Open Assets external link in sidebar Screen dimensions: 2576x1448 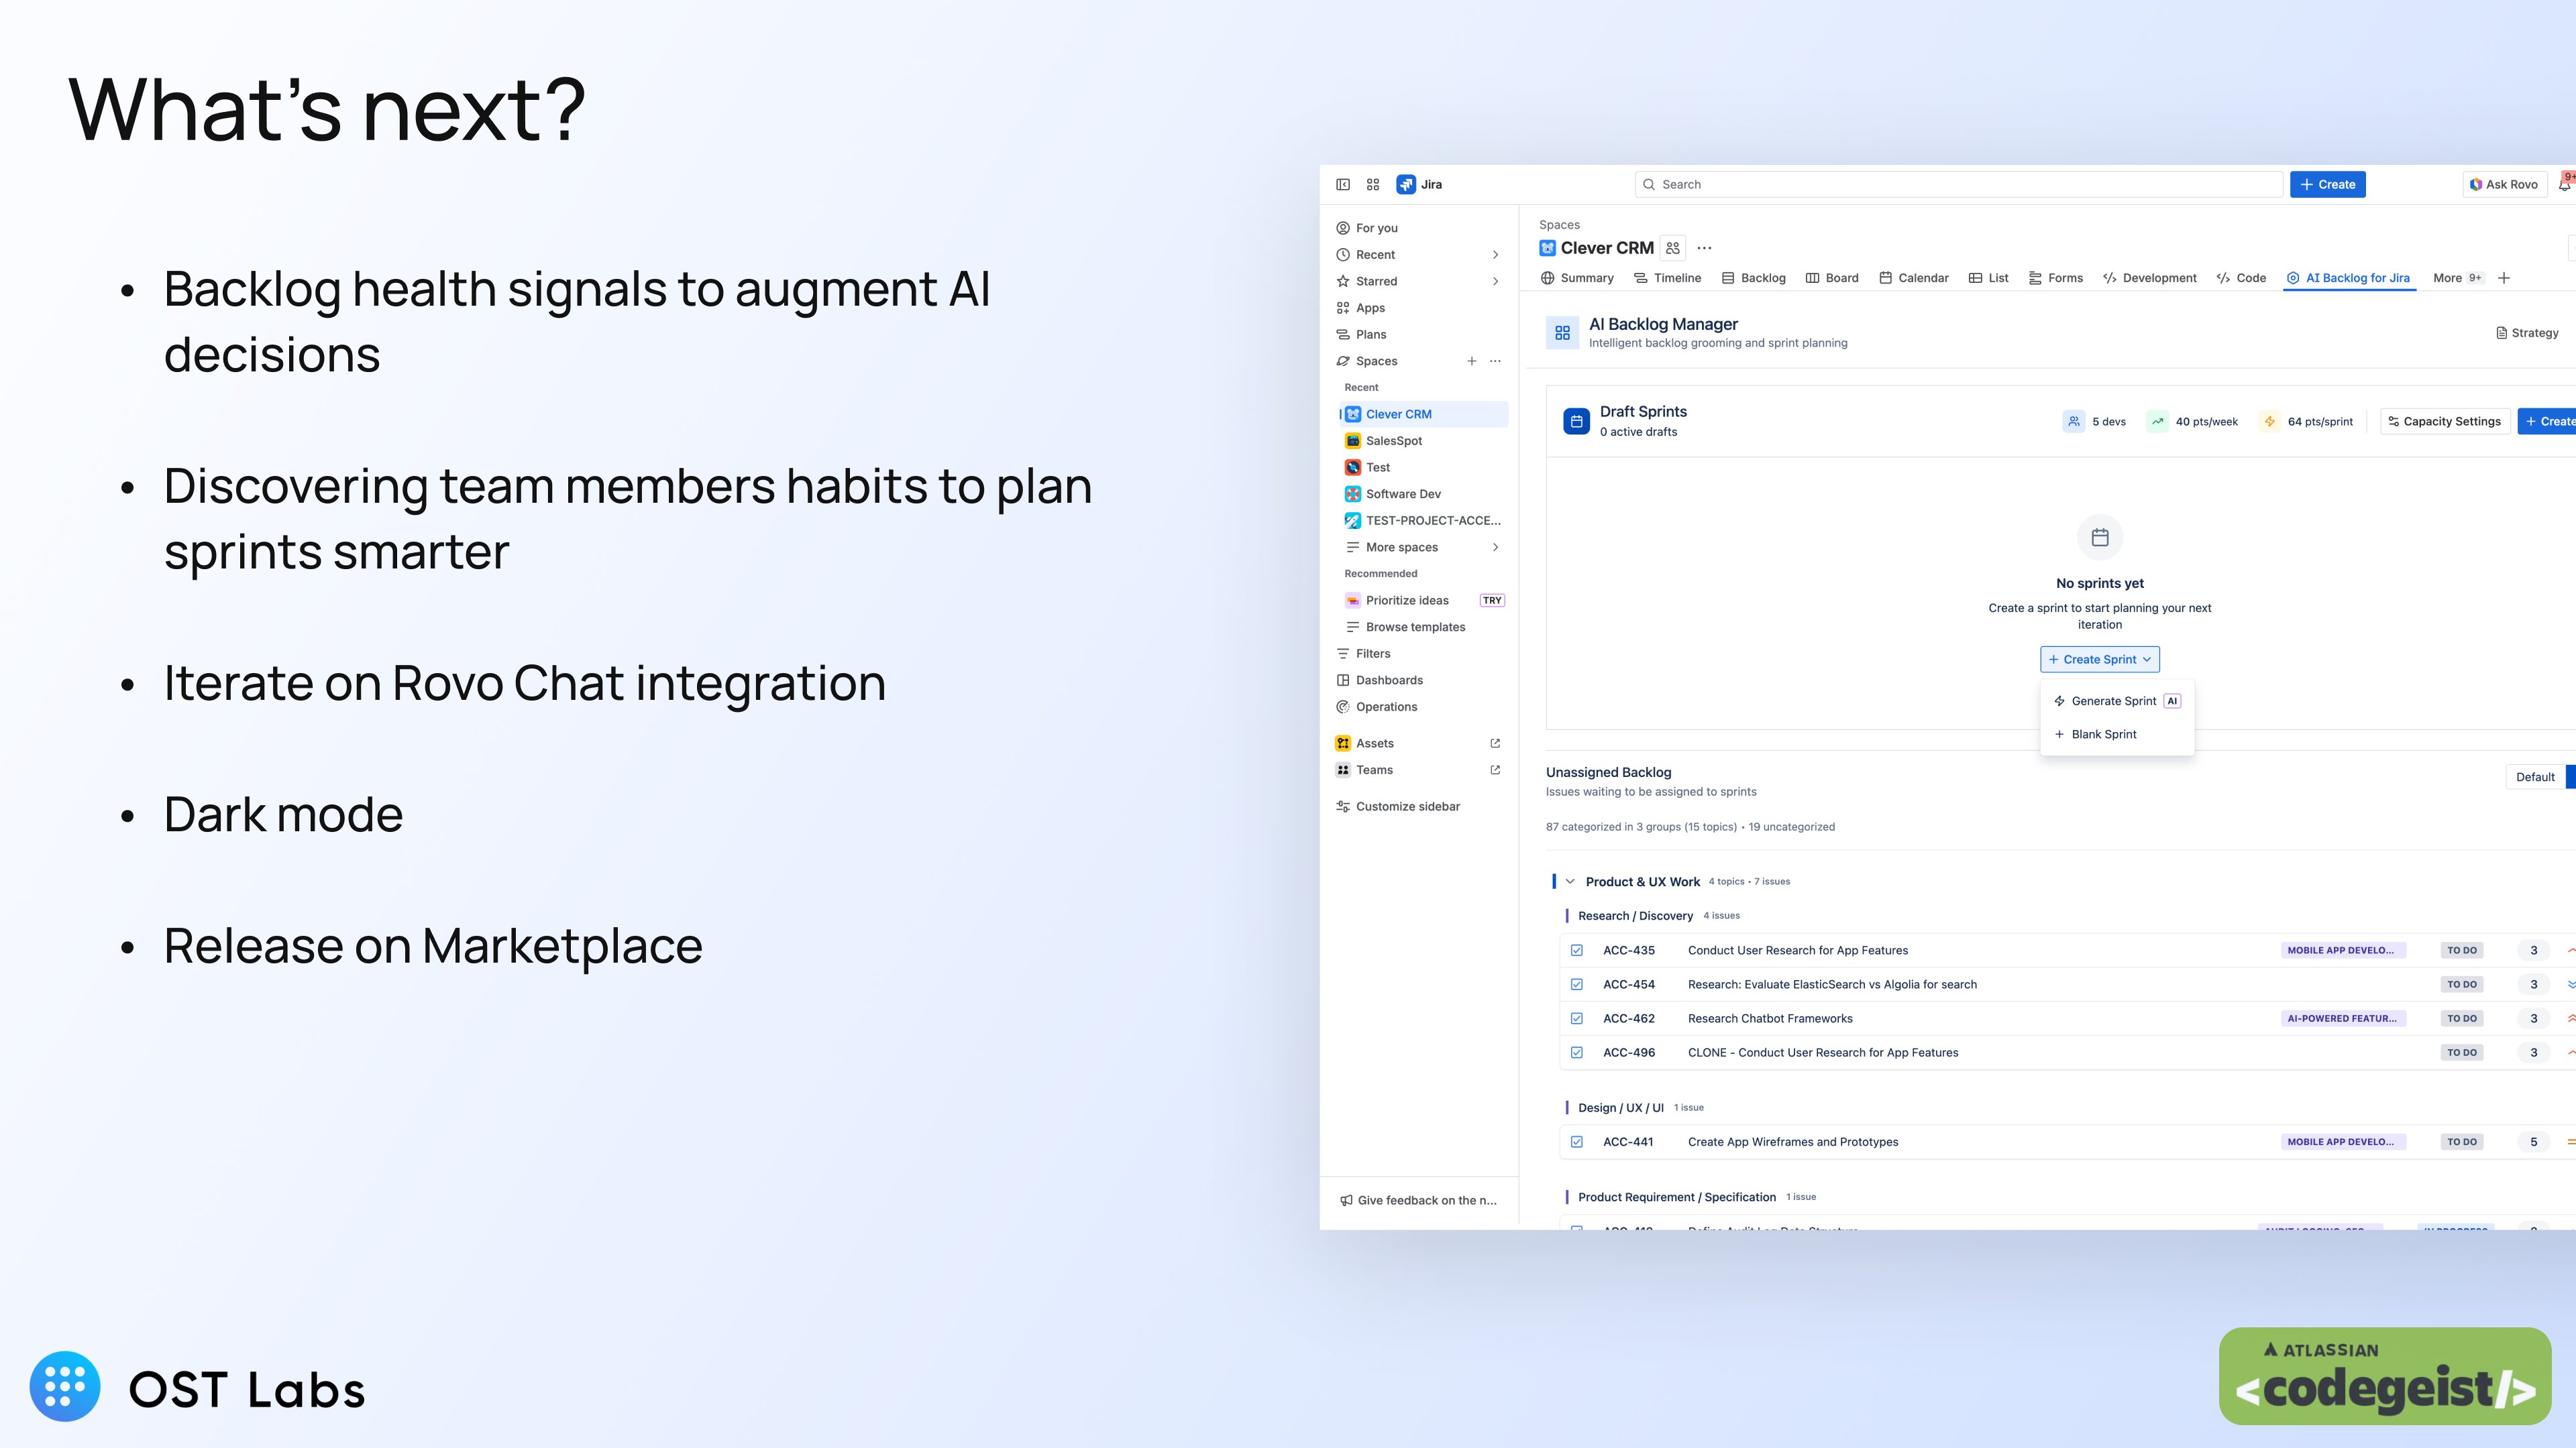[1495, 743]
